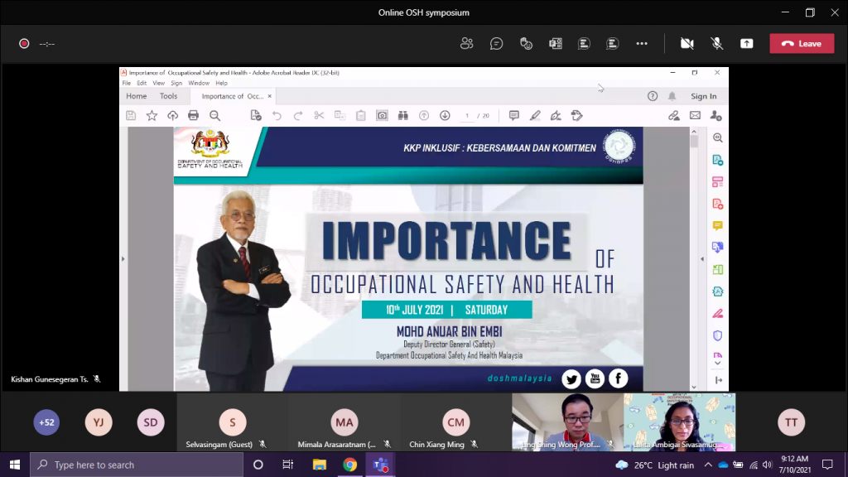Click the Stamp icon in Acrobat toolbar
The image size is (848, 477).
[x=576, y=115]
